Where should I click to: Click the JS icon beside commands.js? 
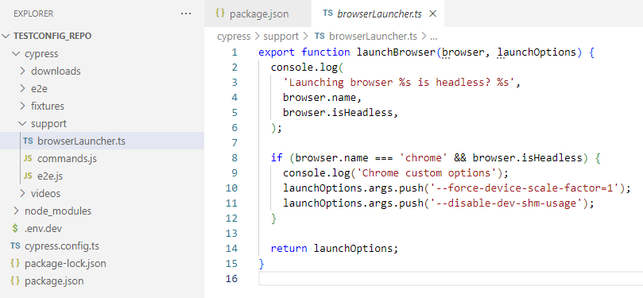tap(28, 159)
